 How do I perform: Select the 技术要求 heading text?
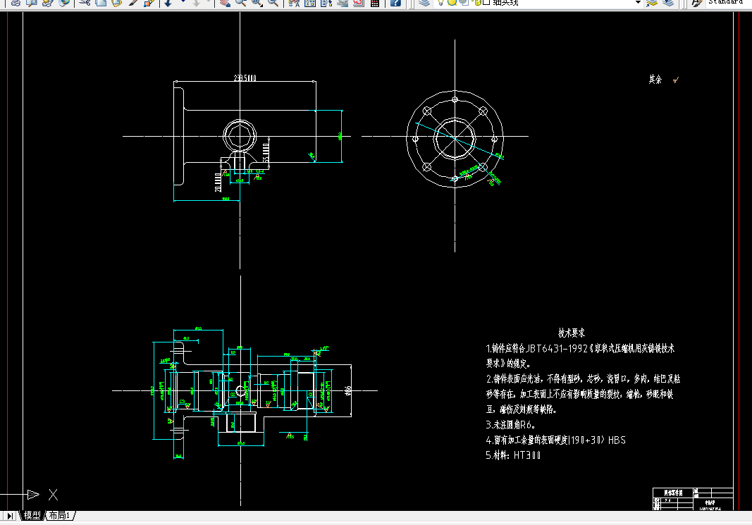(x=572, y=333)
